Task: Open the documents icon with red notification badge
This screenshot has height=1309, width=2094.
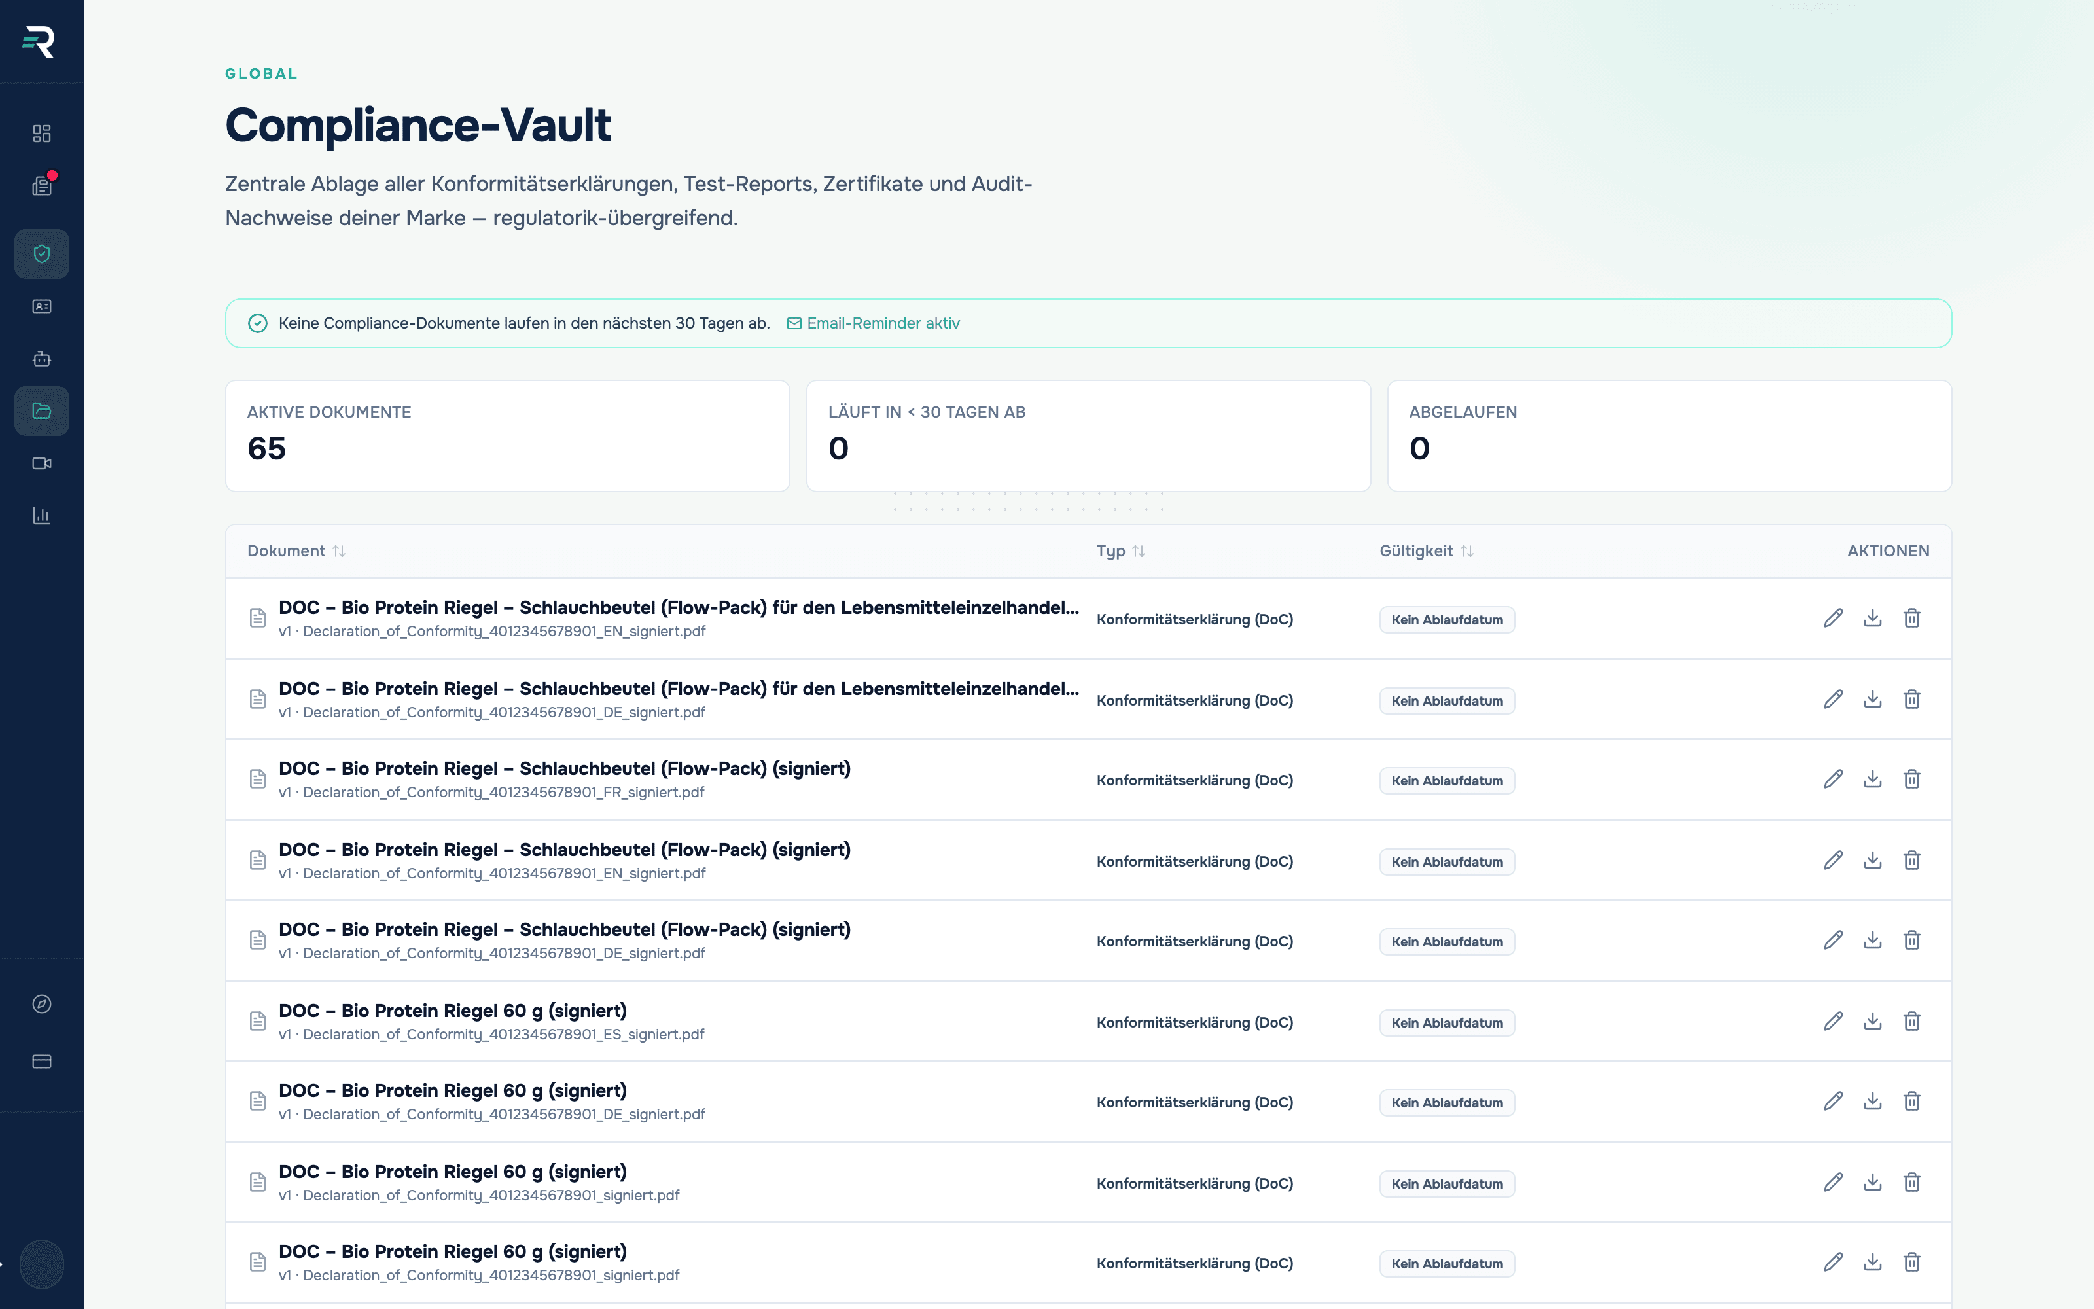Action: point(41,185)
